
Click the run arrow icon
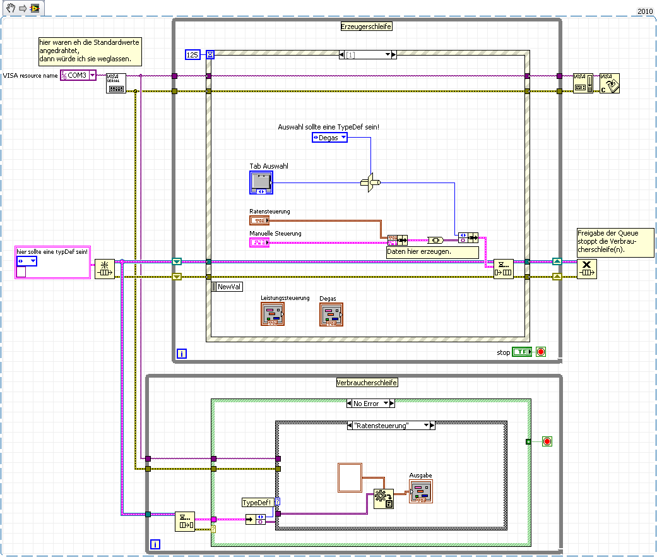(x=23, y=8)
